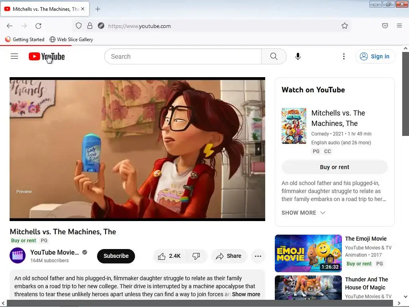The image size is (409, 307).
Task: Click horizontal scrollbar left arrow
Action: point(3,303)
